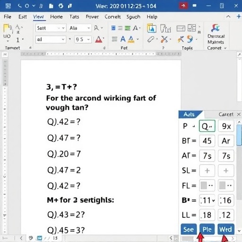This screenshot has height=242, width=242.
Task: Click the undo arrow in title bar
Action: click(20, 6)
